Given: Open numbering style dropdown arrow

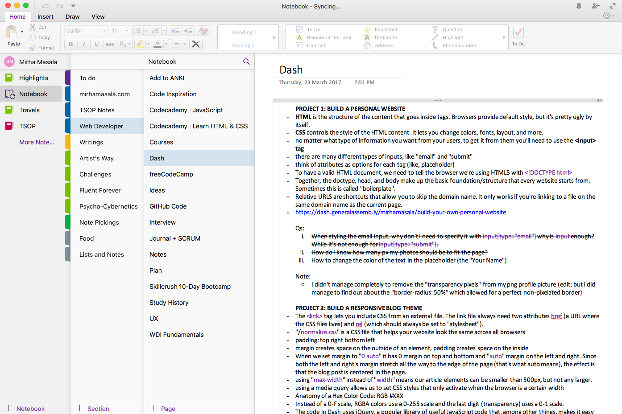Looking at the screenshot, I should point(164,31).
